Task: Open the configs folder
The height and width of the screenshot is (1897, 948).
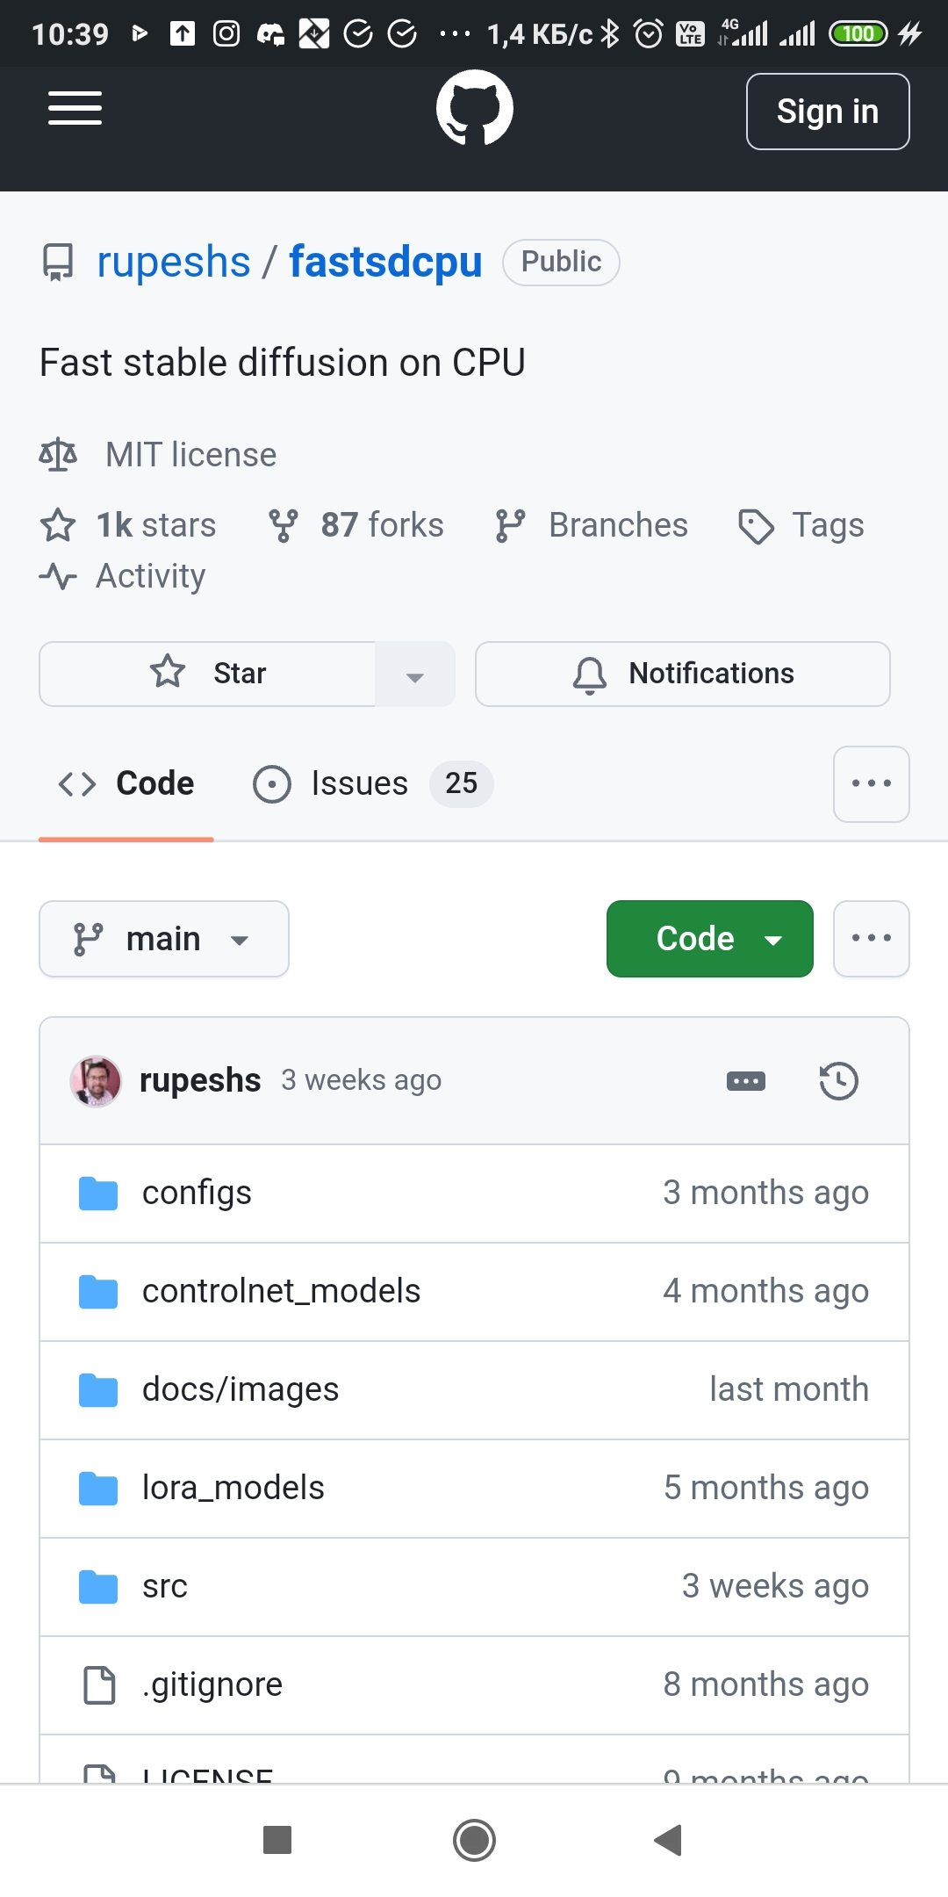Action: click(x=197, y=1193)
